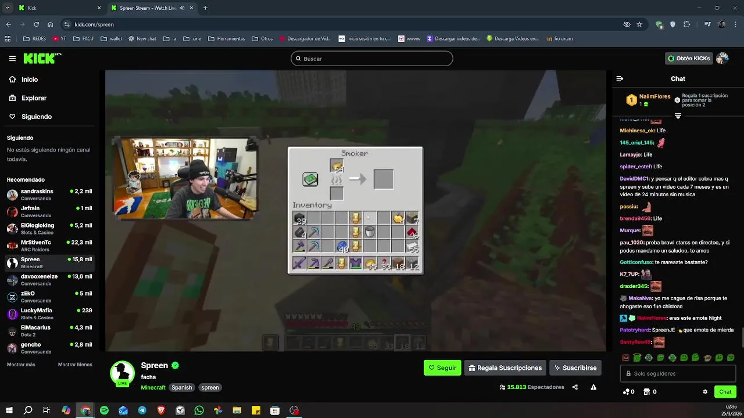Open user profile avatar menu

[722, 59]
